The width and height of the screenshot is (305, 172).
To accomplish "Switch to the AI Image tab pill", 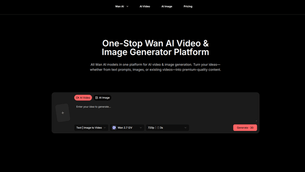I will point(102,97).
